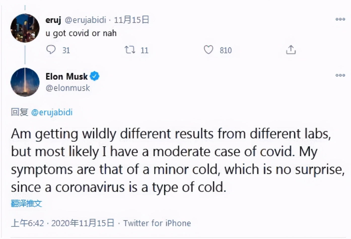Click the Elon Musk display name
This screenshot has width=351, height=239.
pyautogui.click(x=66, y=76)
